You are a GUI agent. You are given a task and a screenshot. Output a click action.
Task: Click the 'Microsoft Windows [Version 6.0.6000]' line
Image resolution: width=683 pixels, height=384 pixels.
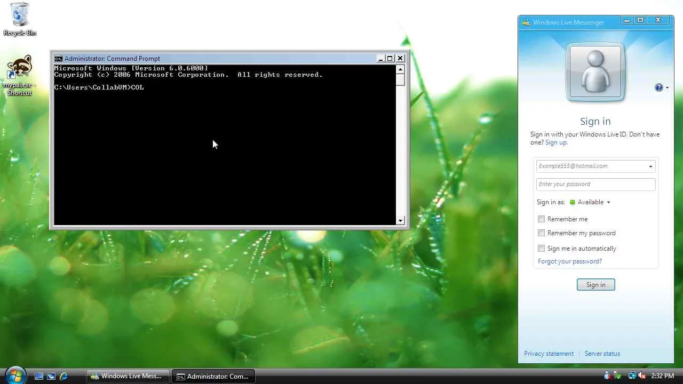tap(131, 68)
